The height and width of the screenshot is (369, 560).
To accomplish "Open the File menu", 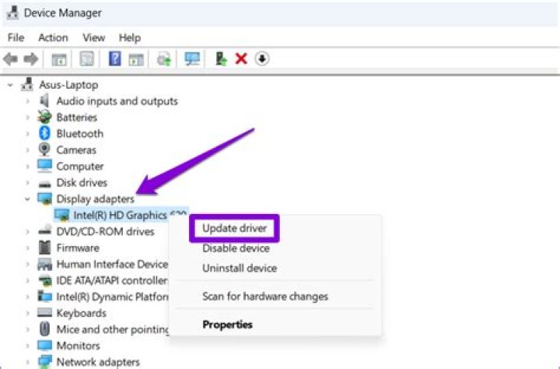I will [x=16, y=37].
